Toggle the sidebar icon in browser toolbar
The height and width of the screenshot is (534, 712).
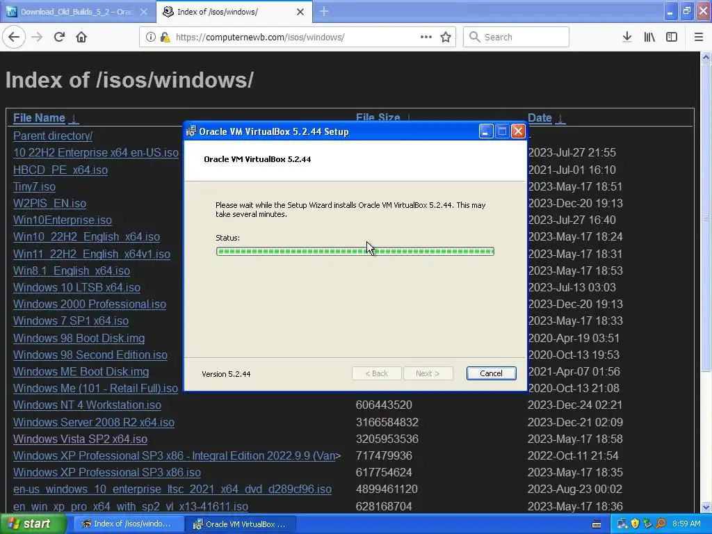coord(672,38)
